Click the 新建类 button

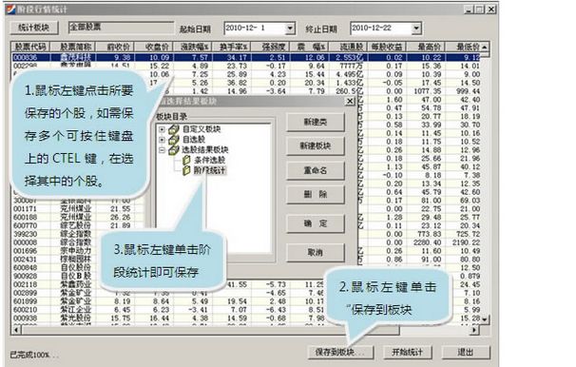[x=316, y=122]
